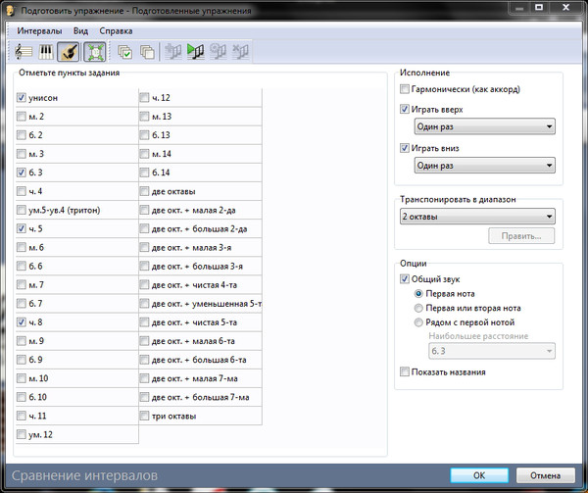The height and width of the screenshot is (493, 588).
Task: Open the dropdown under Играть вниз
Action: point(484,166)
